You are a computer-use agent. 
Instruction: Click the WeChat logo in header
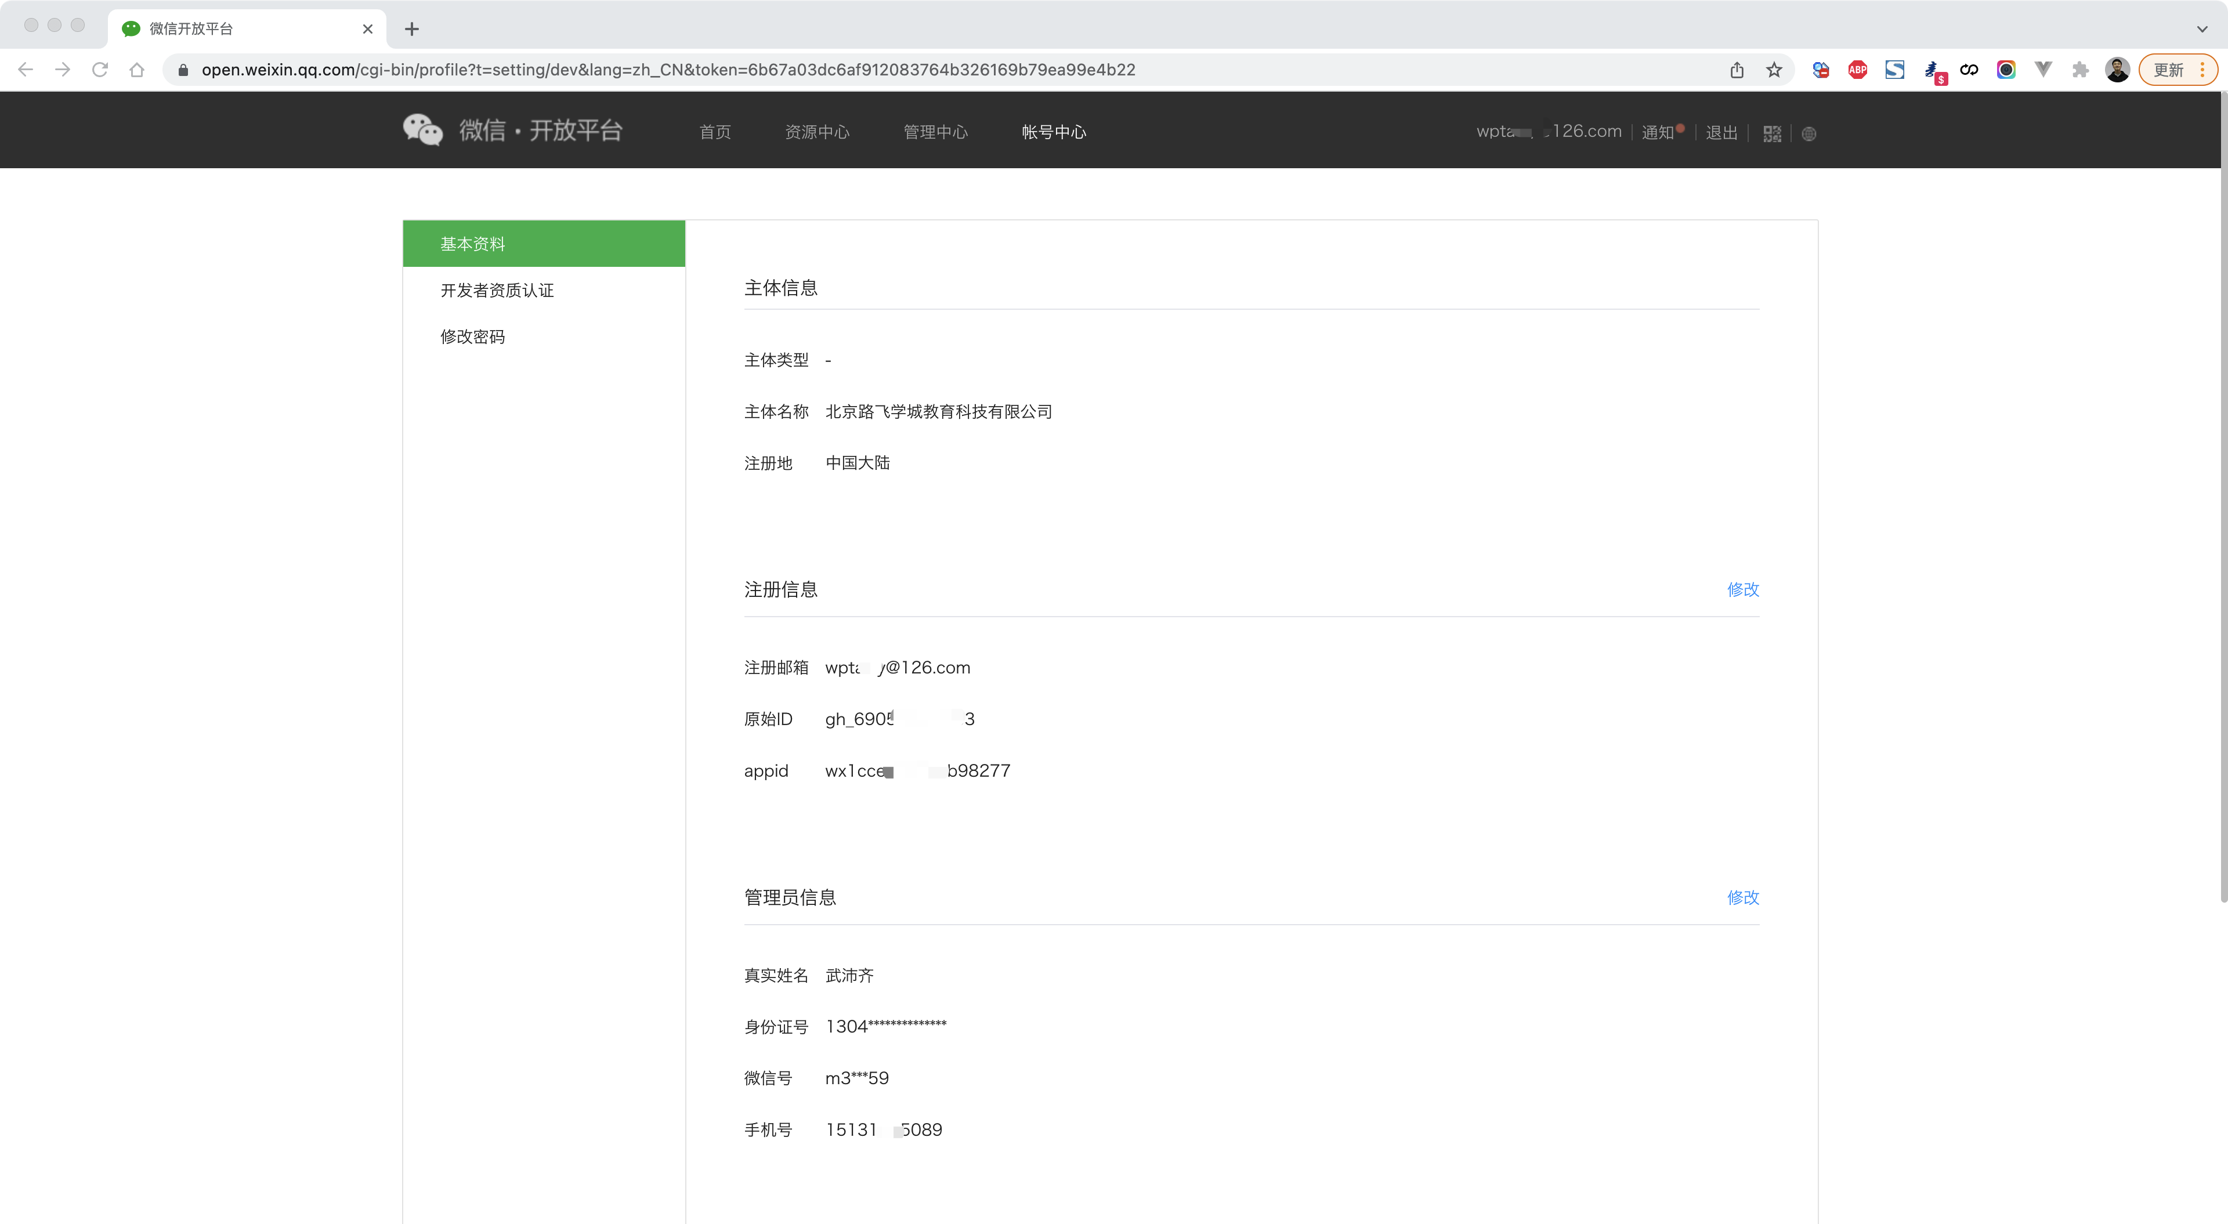tap(423, 131)
